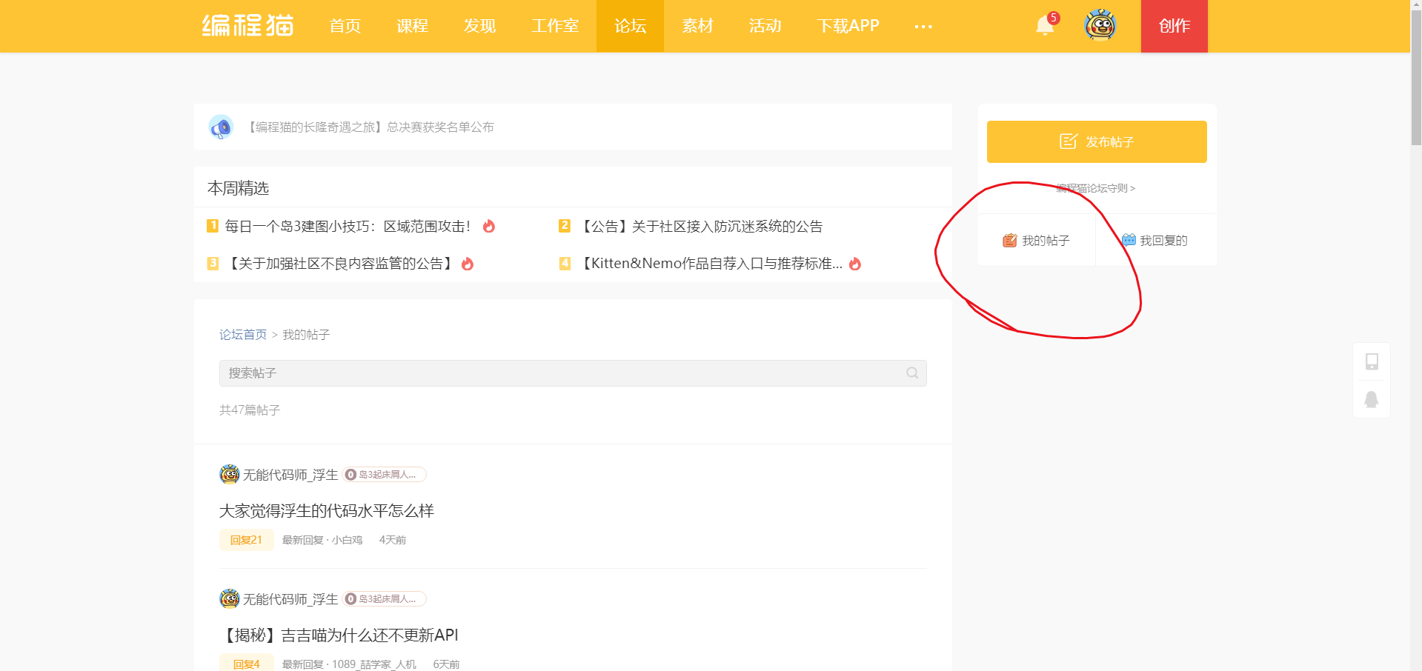Click the 共47篇帖子 count text
The width and height of the screenshot is (1422, 671).
[x=250, y=410]
